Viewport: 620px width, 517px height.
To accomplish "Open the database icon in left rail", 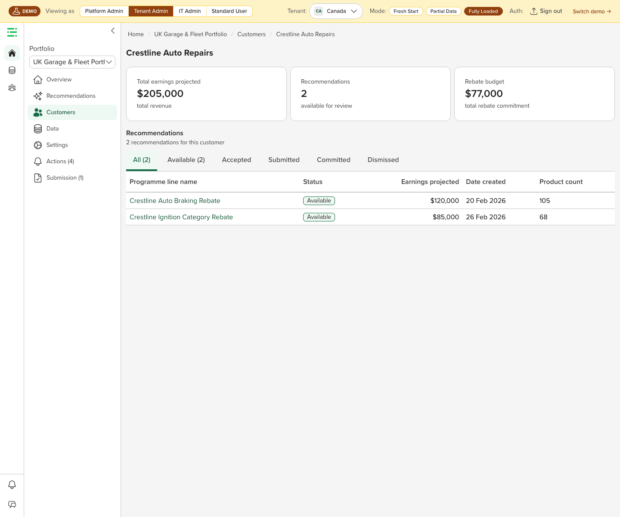I will coord(12,70).
